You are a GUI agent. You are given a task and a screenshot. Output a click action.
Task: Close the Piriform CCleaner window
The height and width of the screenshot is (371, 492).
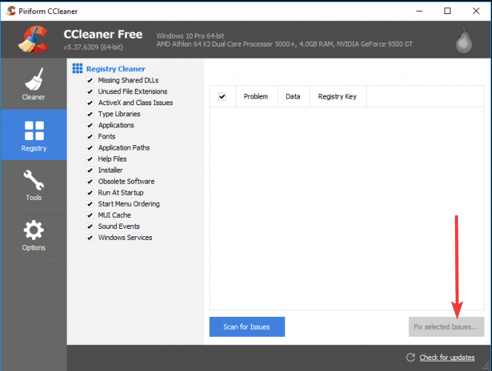[476, 11]
